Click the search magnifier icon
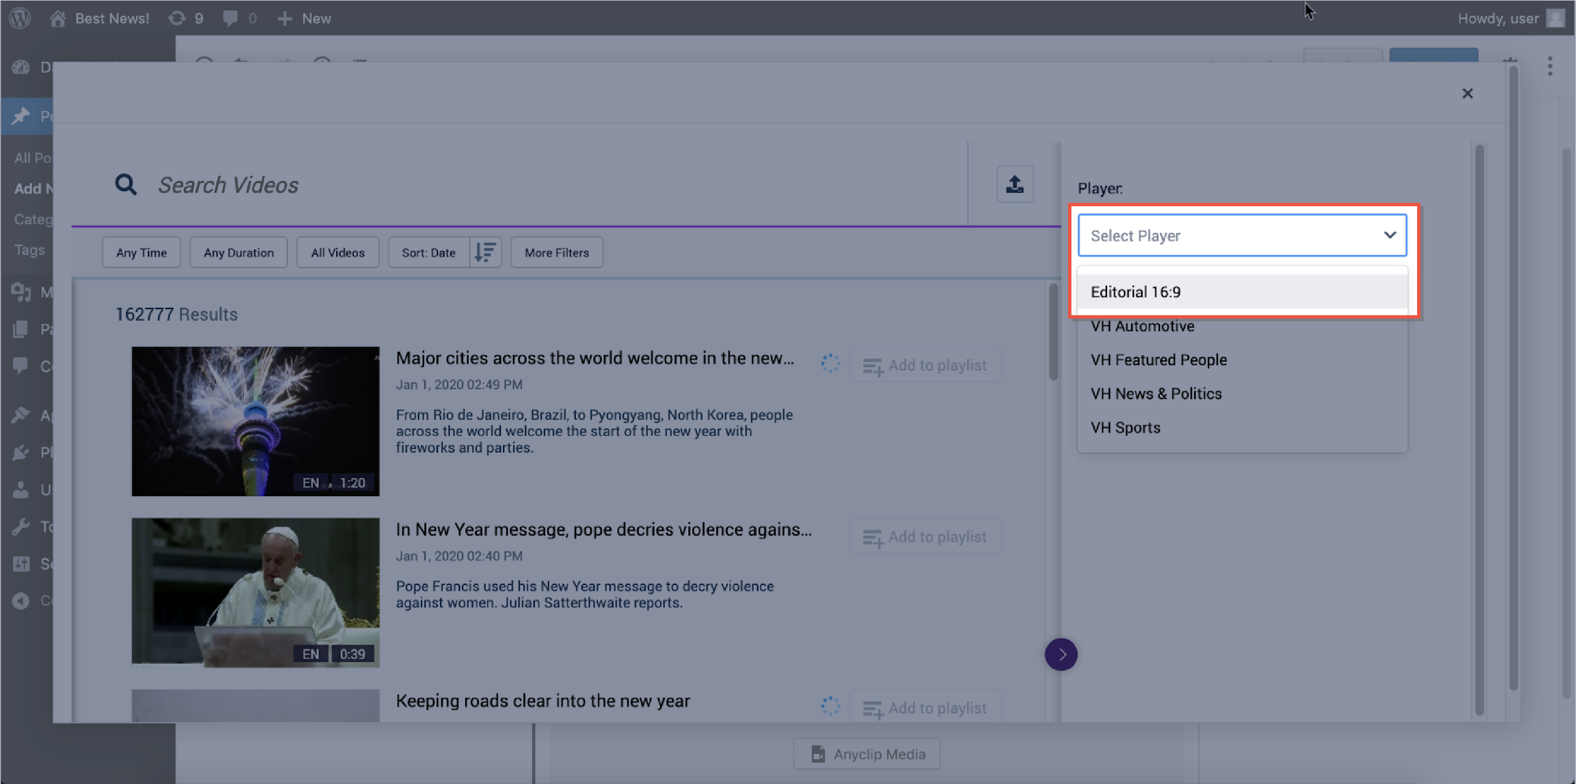Screen dimensions: 1576x784 [126, 185]
